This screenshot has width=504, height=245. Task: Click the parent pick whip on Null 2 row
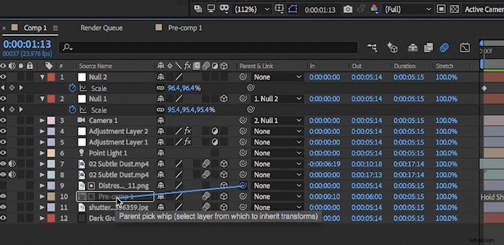(243, 77)
